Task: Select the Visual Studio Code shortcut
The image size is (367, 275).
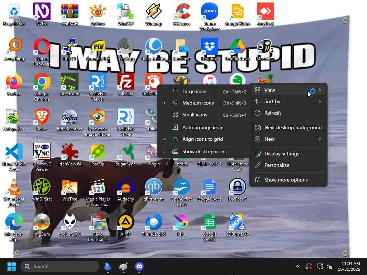Action: pos(14,157)
